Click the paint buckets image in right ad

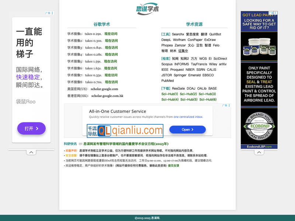click(258, 47)
